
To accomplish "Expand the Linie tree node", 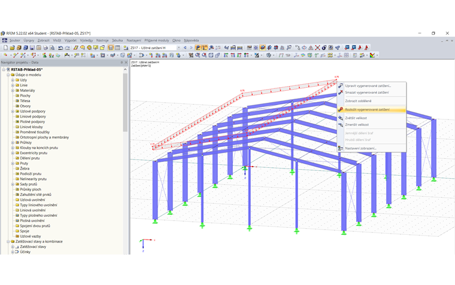I will [13, 85].
